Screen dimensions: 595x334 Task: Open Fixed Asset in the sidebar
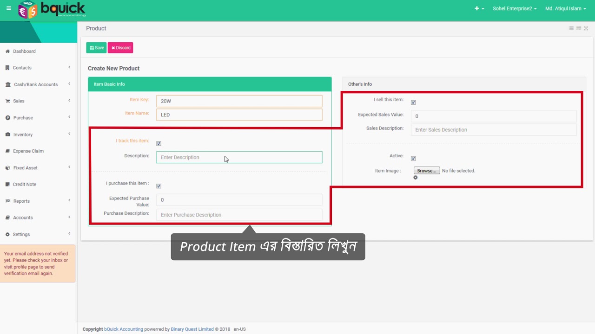tap(26, 168)
